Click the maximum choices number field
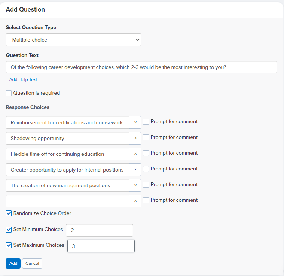 (101, 246)
